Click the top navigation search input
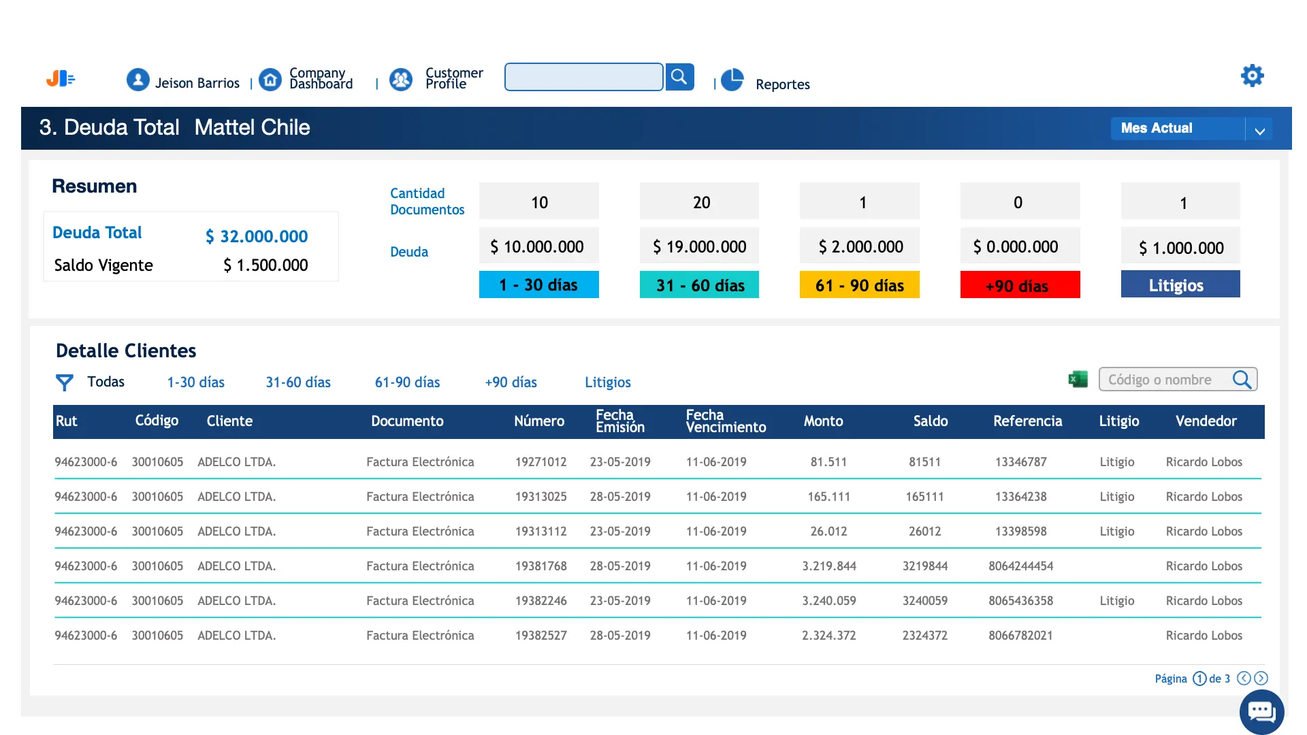 click(x=583, y=77)
